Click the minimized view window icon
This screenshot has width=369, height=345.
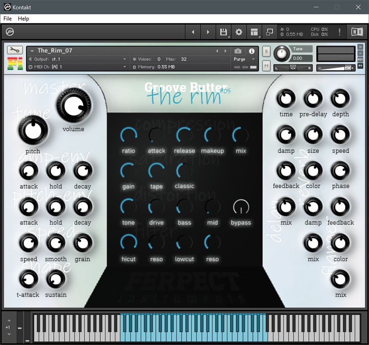tap(270, 32)
